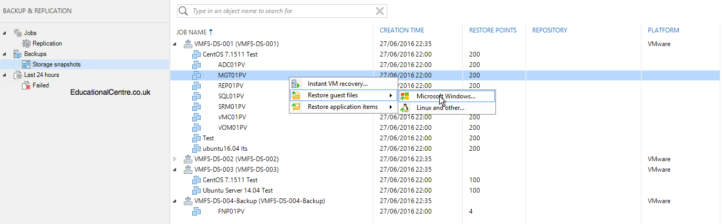725x224 pixels.
Task: Collapse the VMFS-DS-003 group
Action: (x=175, y=170)
